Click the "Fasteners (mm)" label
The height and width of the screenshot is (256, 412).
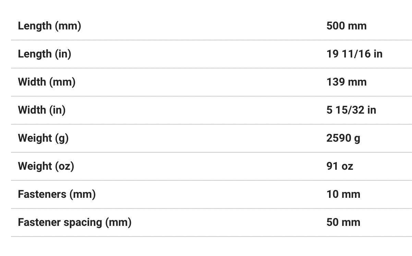(57, 194)
